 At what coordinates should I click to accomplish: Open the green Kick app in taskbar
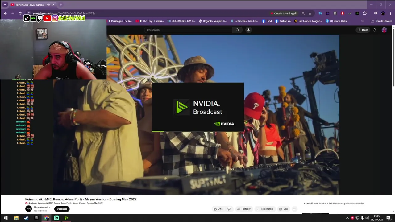point(56,218)
